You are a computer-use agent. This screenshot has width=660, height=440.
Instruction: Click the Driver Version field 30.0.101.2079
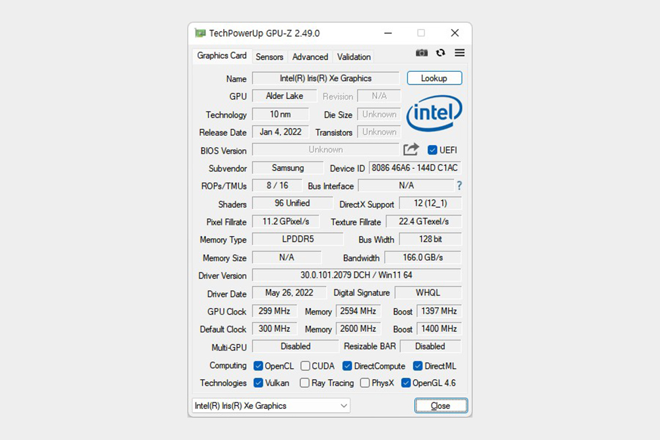[x=357, y=275]
